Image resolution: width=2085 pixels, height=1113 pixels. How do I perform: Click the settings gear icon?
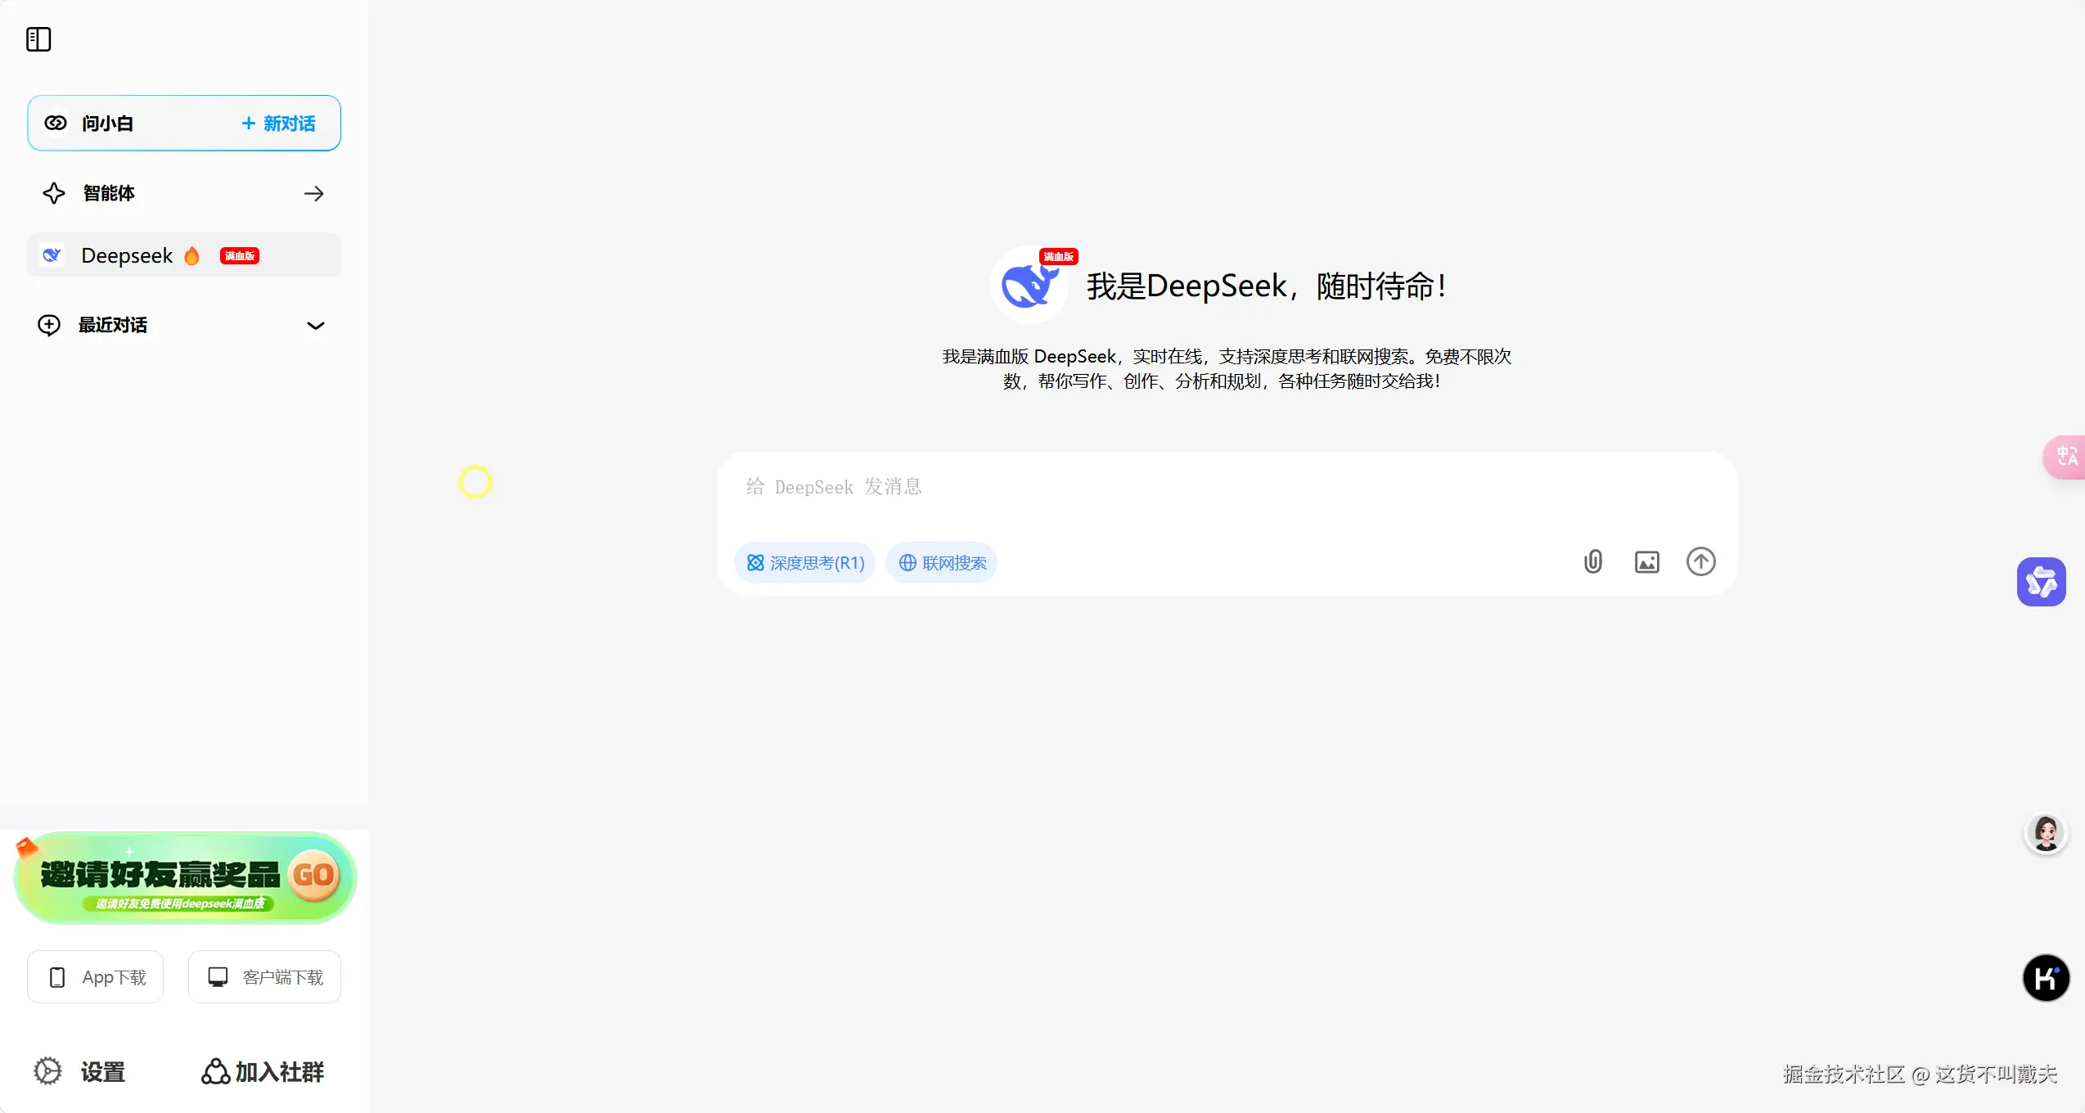[48, 1071]
